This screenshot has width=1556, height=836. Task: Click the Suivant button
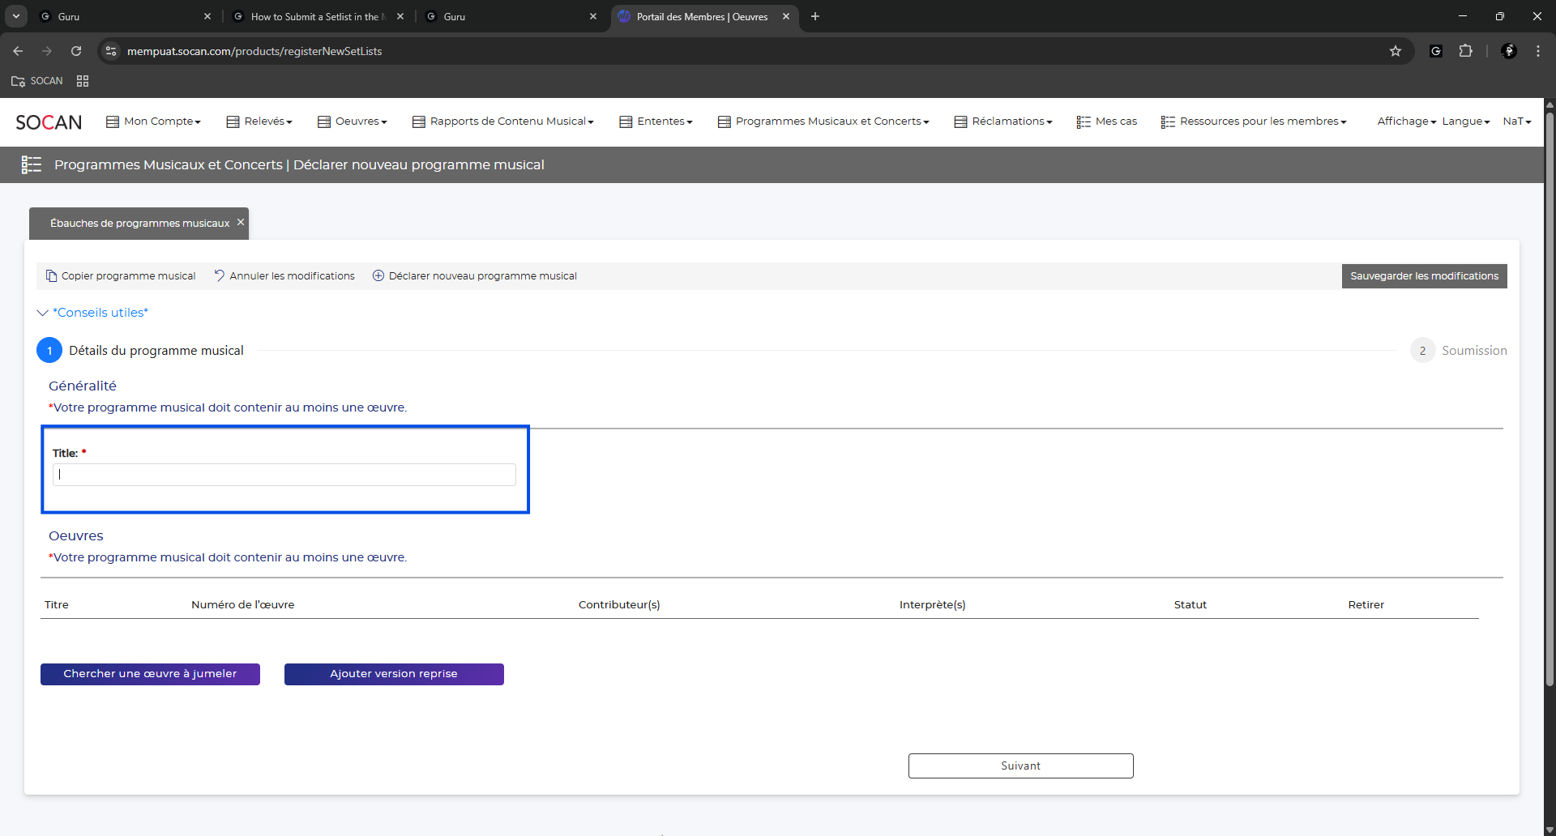pos(1020,766)
